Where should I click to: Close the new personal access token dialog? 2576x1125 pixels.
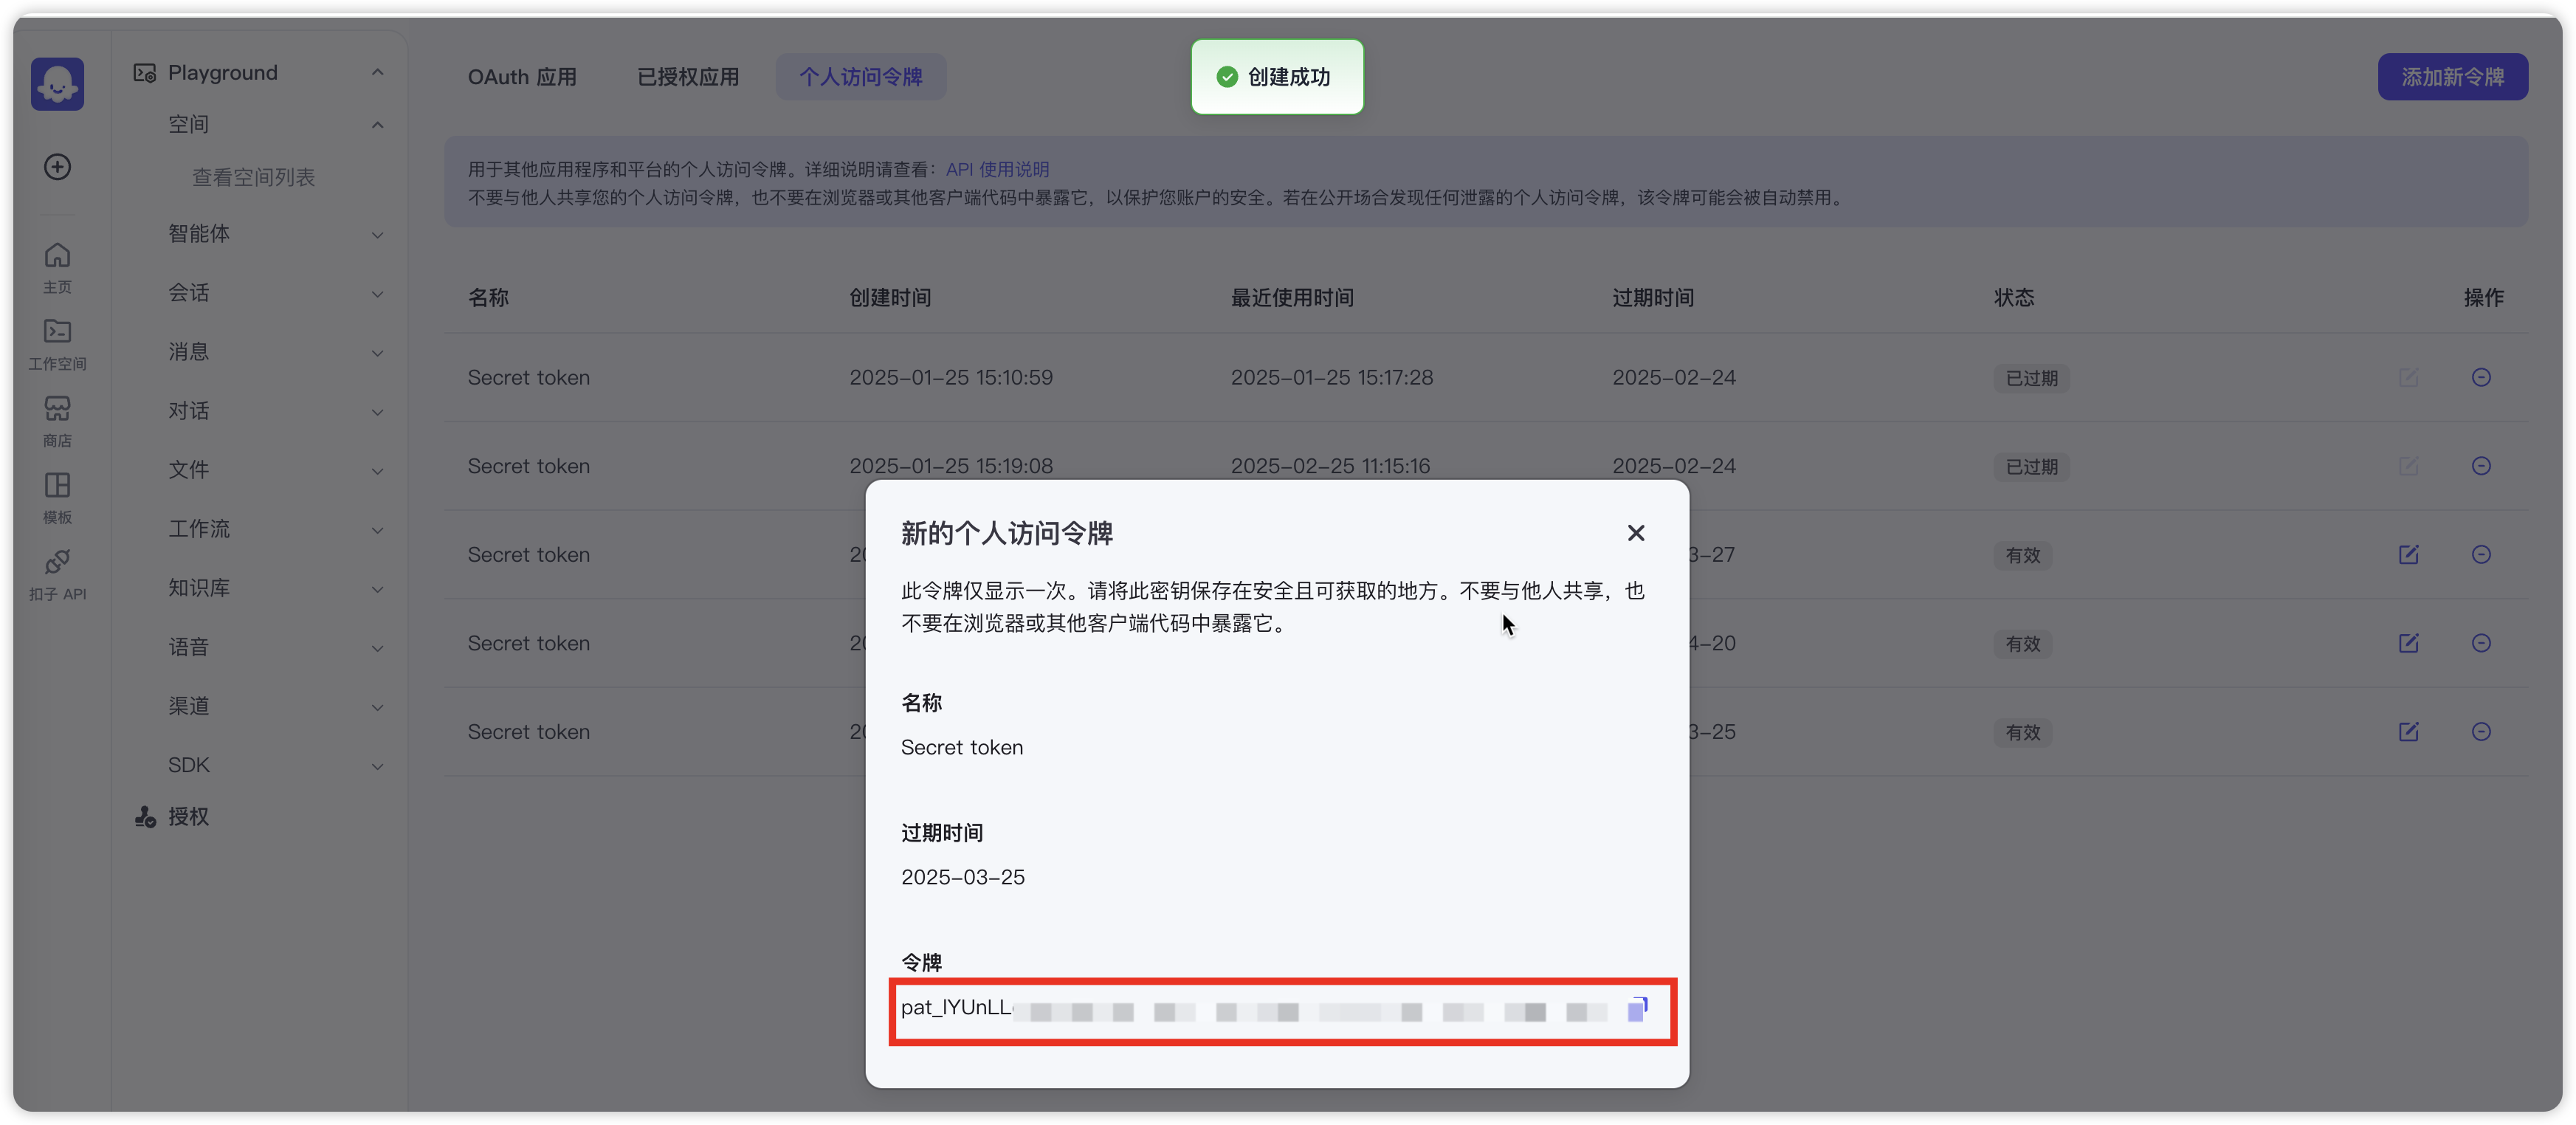click(1635, 533)
